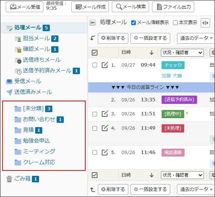Viewport: 215px width, 197px height.
Task: Open the 勉強会申込 folder
Action: (36, 141)
